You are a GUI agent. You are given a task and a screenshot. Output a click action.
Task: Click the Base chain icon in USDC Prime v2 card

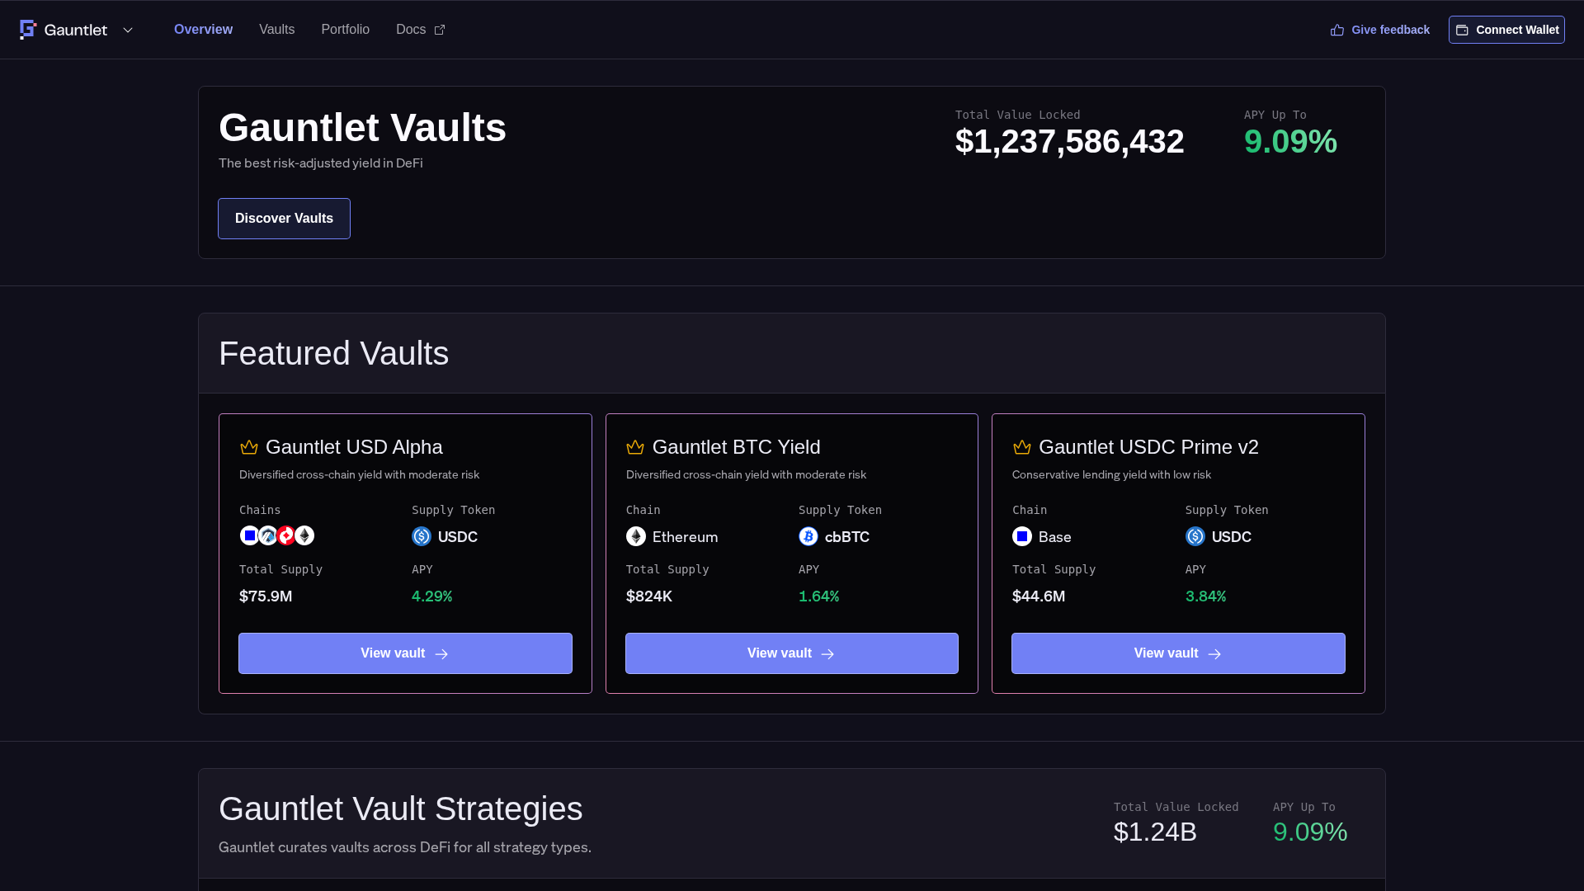(x=1022, y=536)
